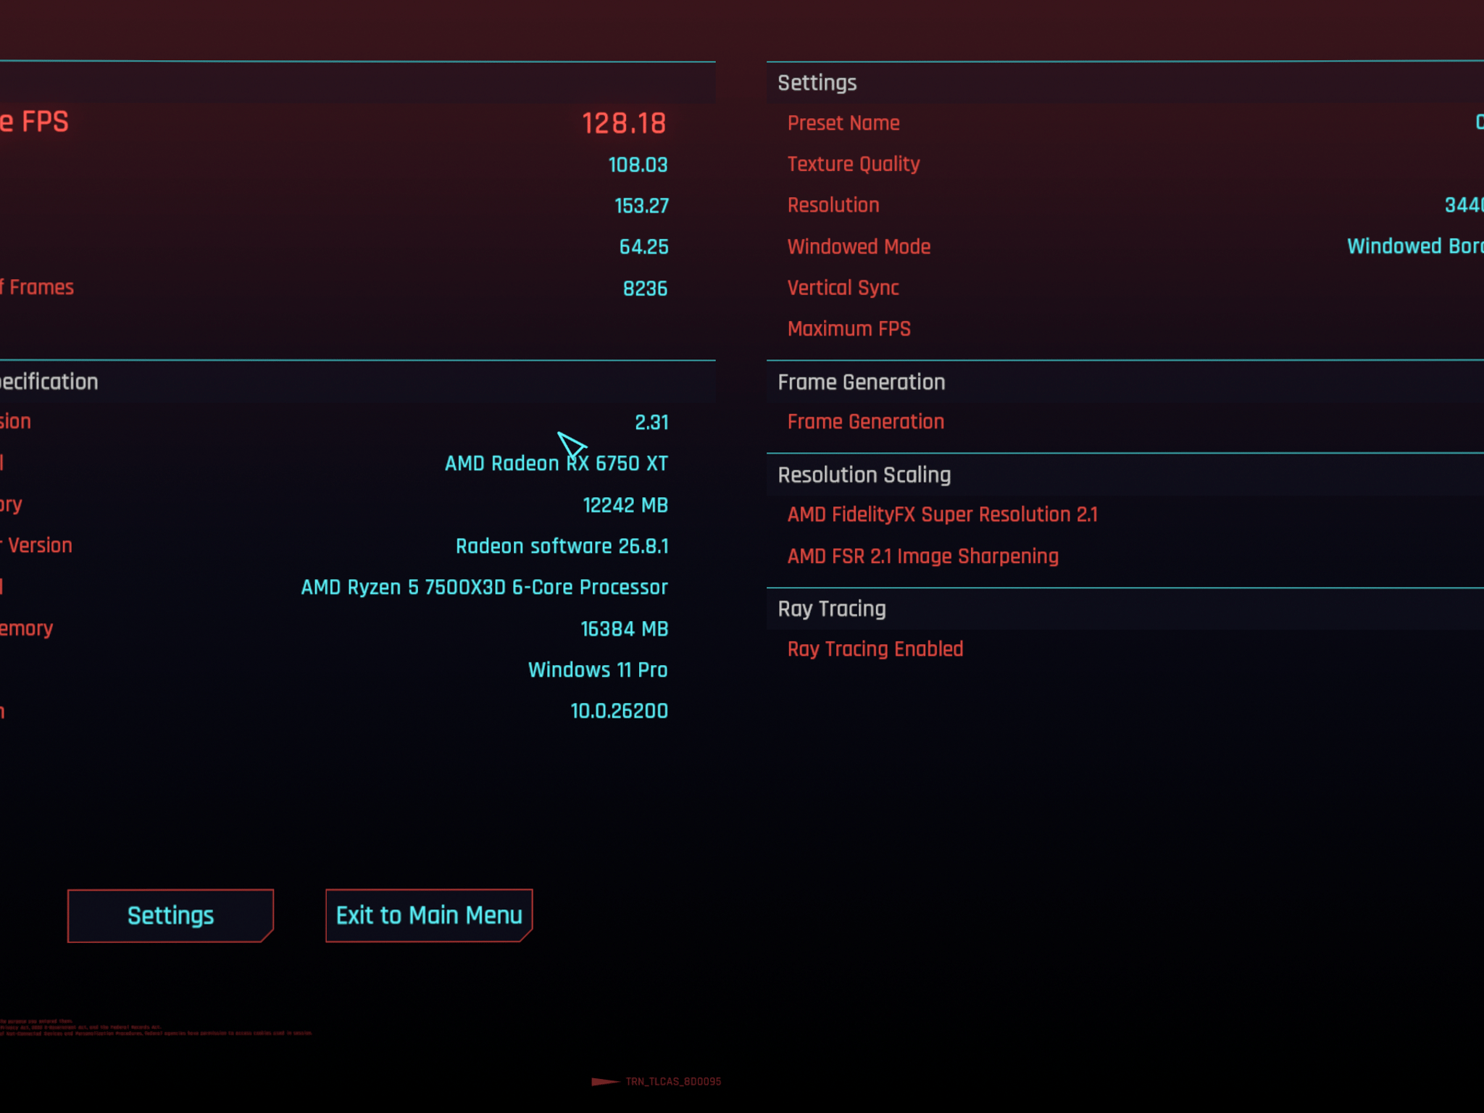Click the Settings button beside Exit to Main Menu
1484x1113 pixels.
pos(170,915)
